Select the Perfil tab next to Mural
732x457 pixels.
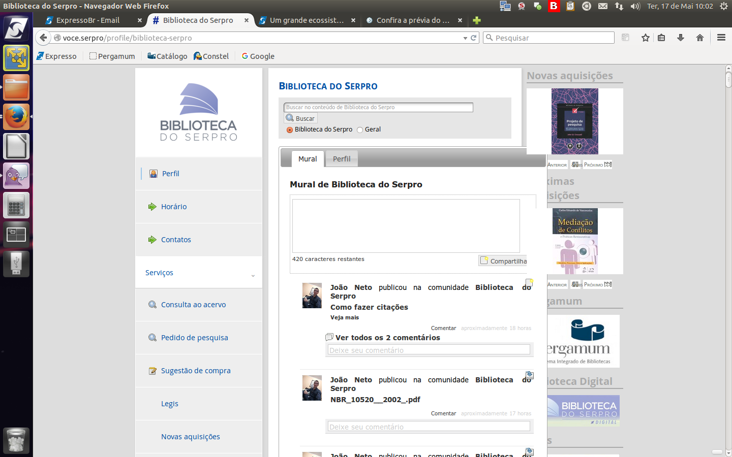pyautogui.click(x=342, y=159)
